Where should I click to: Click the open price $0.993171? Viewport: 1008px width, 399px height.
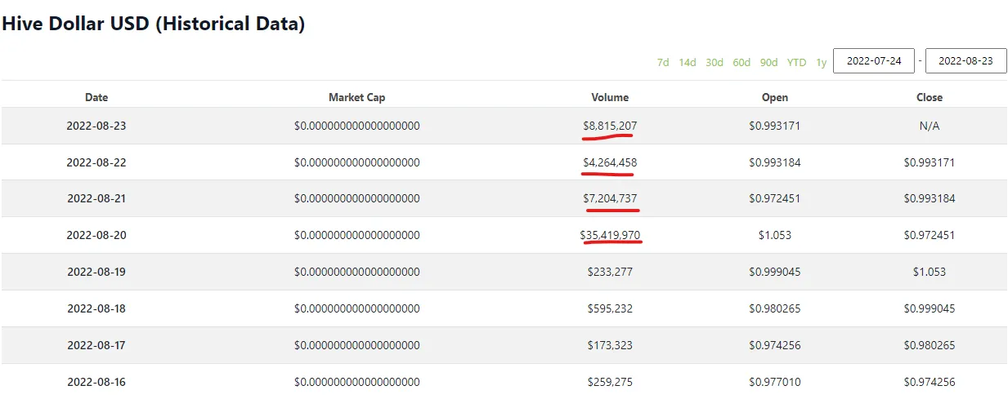point(775,126)
